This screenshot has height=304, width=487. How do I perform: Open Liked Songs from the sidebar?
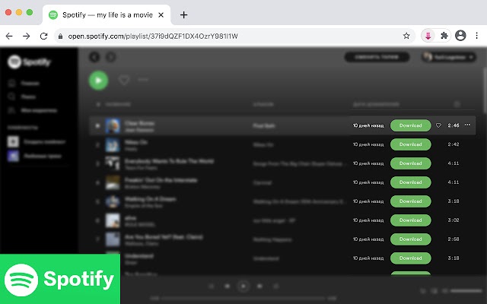click(x=12, y=156)
